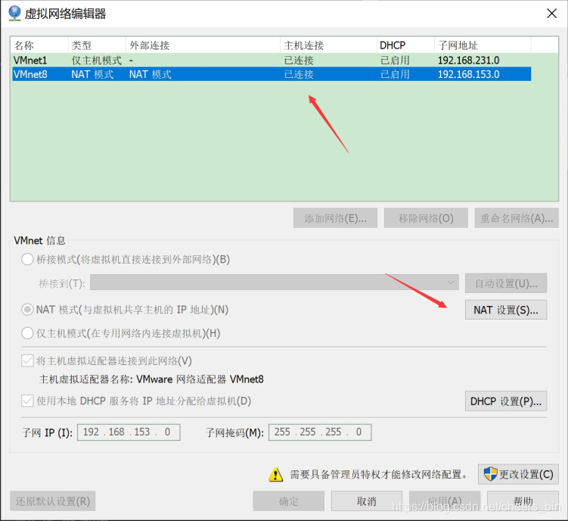Click subnet address 192.168.153.0 cell
The width and height of the screenshot is (568, 521).
click(468, 74)
